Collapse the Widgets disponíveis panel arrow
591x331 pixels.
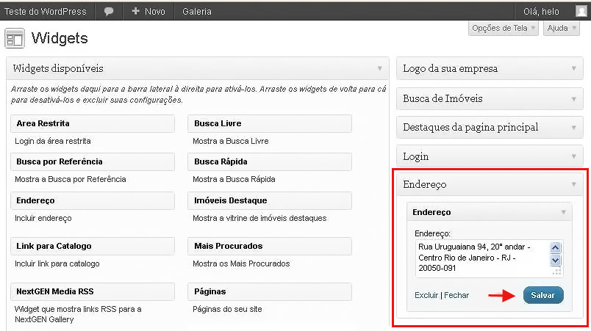click(x=380, y=68)
